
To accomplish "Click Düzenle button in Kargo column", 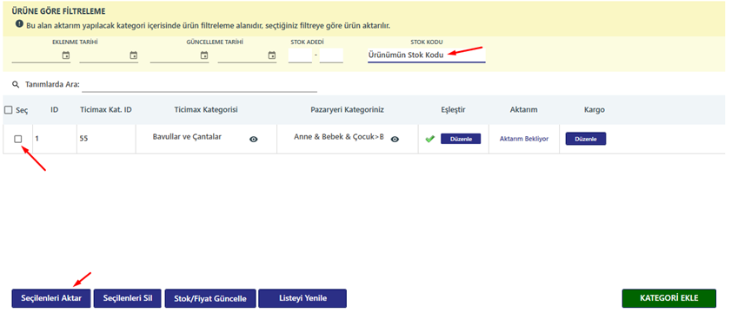I will (586, 139).
